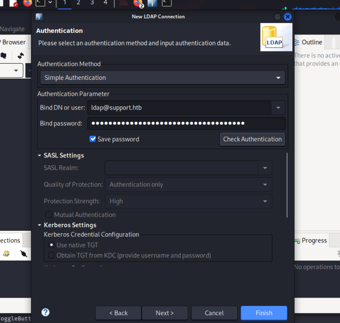The height and width of the screenshot is (323, 340).
Task: Collapse the SASL Settings section
Action: [40, 155]
